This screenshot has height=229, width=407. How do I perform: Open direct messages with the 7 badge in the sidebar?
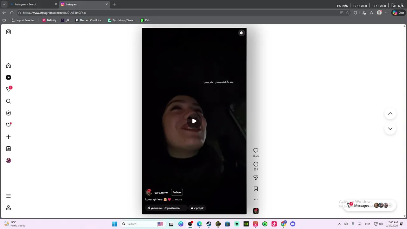[x=9, y=89]
